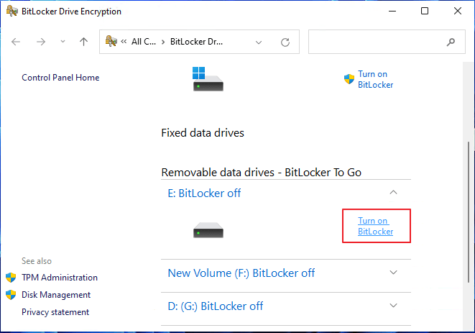This screenshot has height=333, width=475.
Task: Turn on BitLocker for the OS drive
Action: pyautogui.click(x=375, y=79)
